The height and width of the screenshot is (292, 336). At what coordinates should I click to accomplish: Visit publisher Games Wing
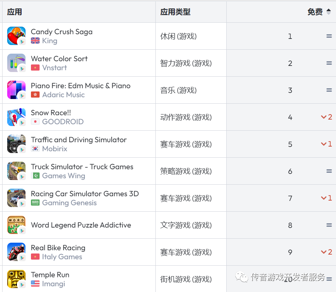click(64, 176)
